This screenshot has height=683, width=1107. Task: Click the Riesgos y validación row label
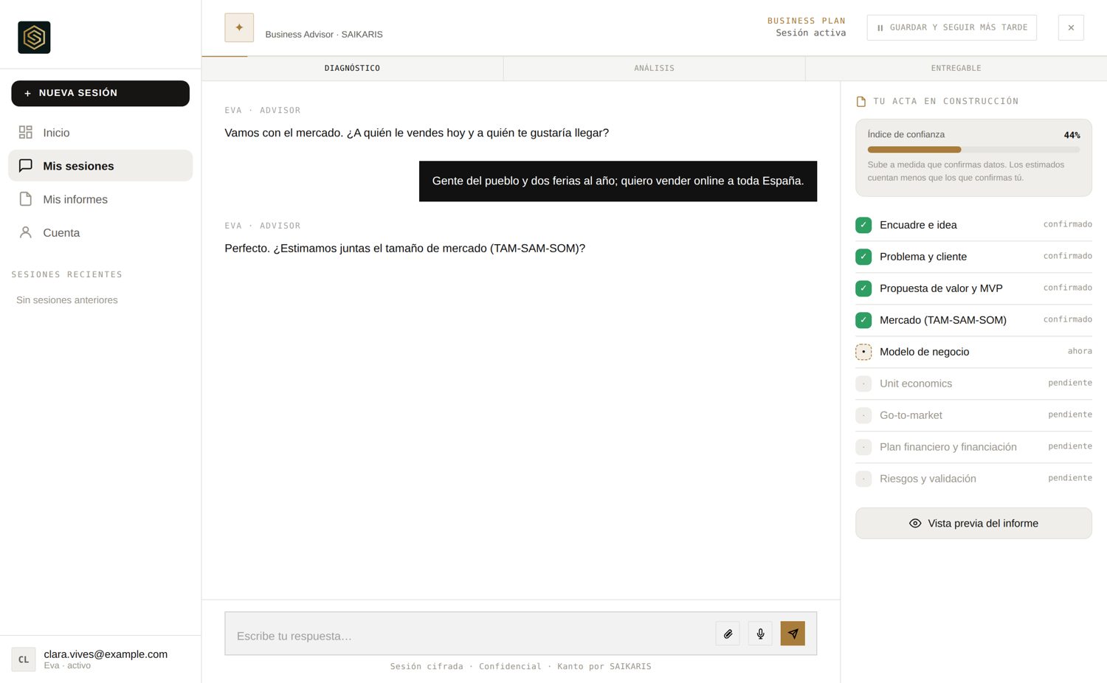point(928,479)
